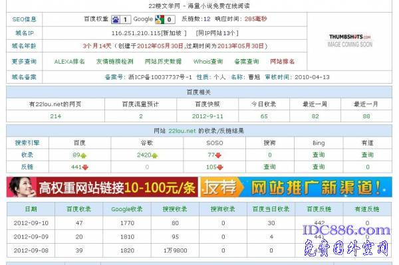Screen dimensions: 399x265
Task: Open the 备案查询 link
Action: point(247,62)
